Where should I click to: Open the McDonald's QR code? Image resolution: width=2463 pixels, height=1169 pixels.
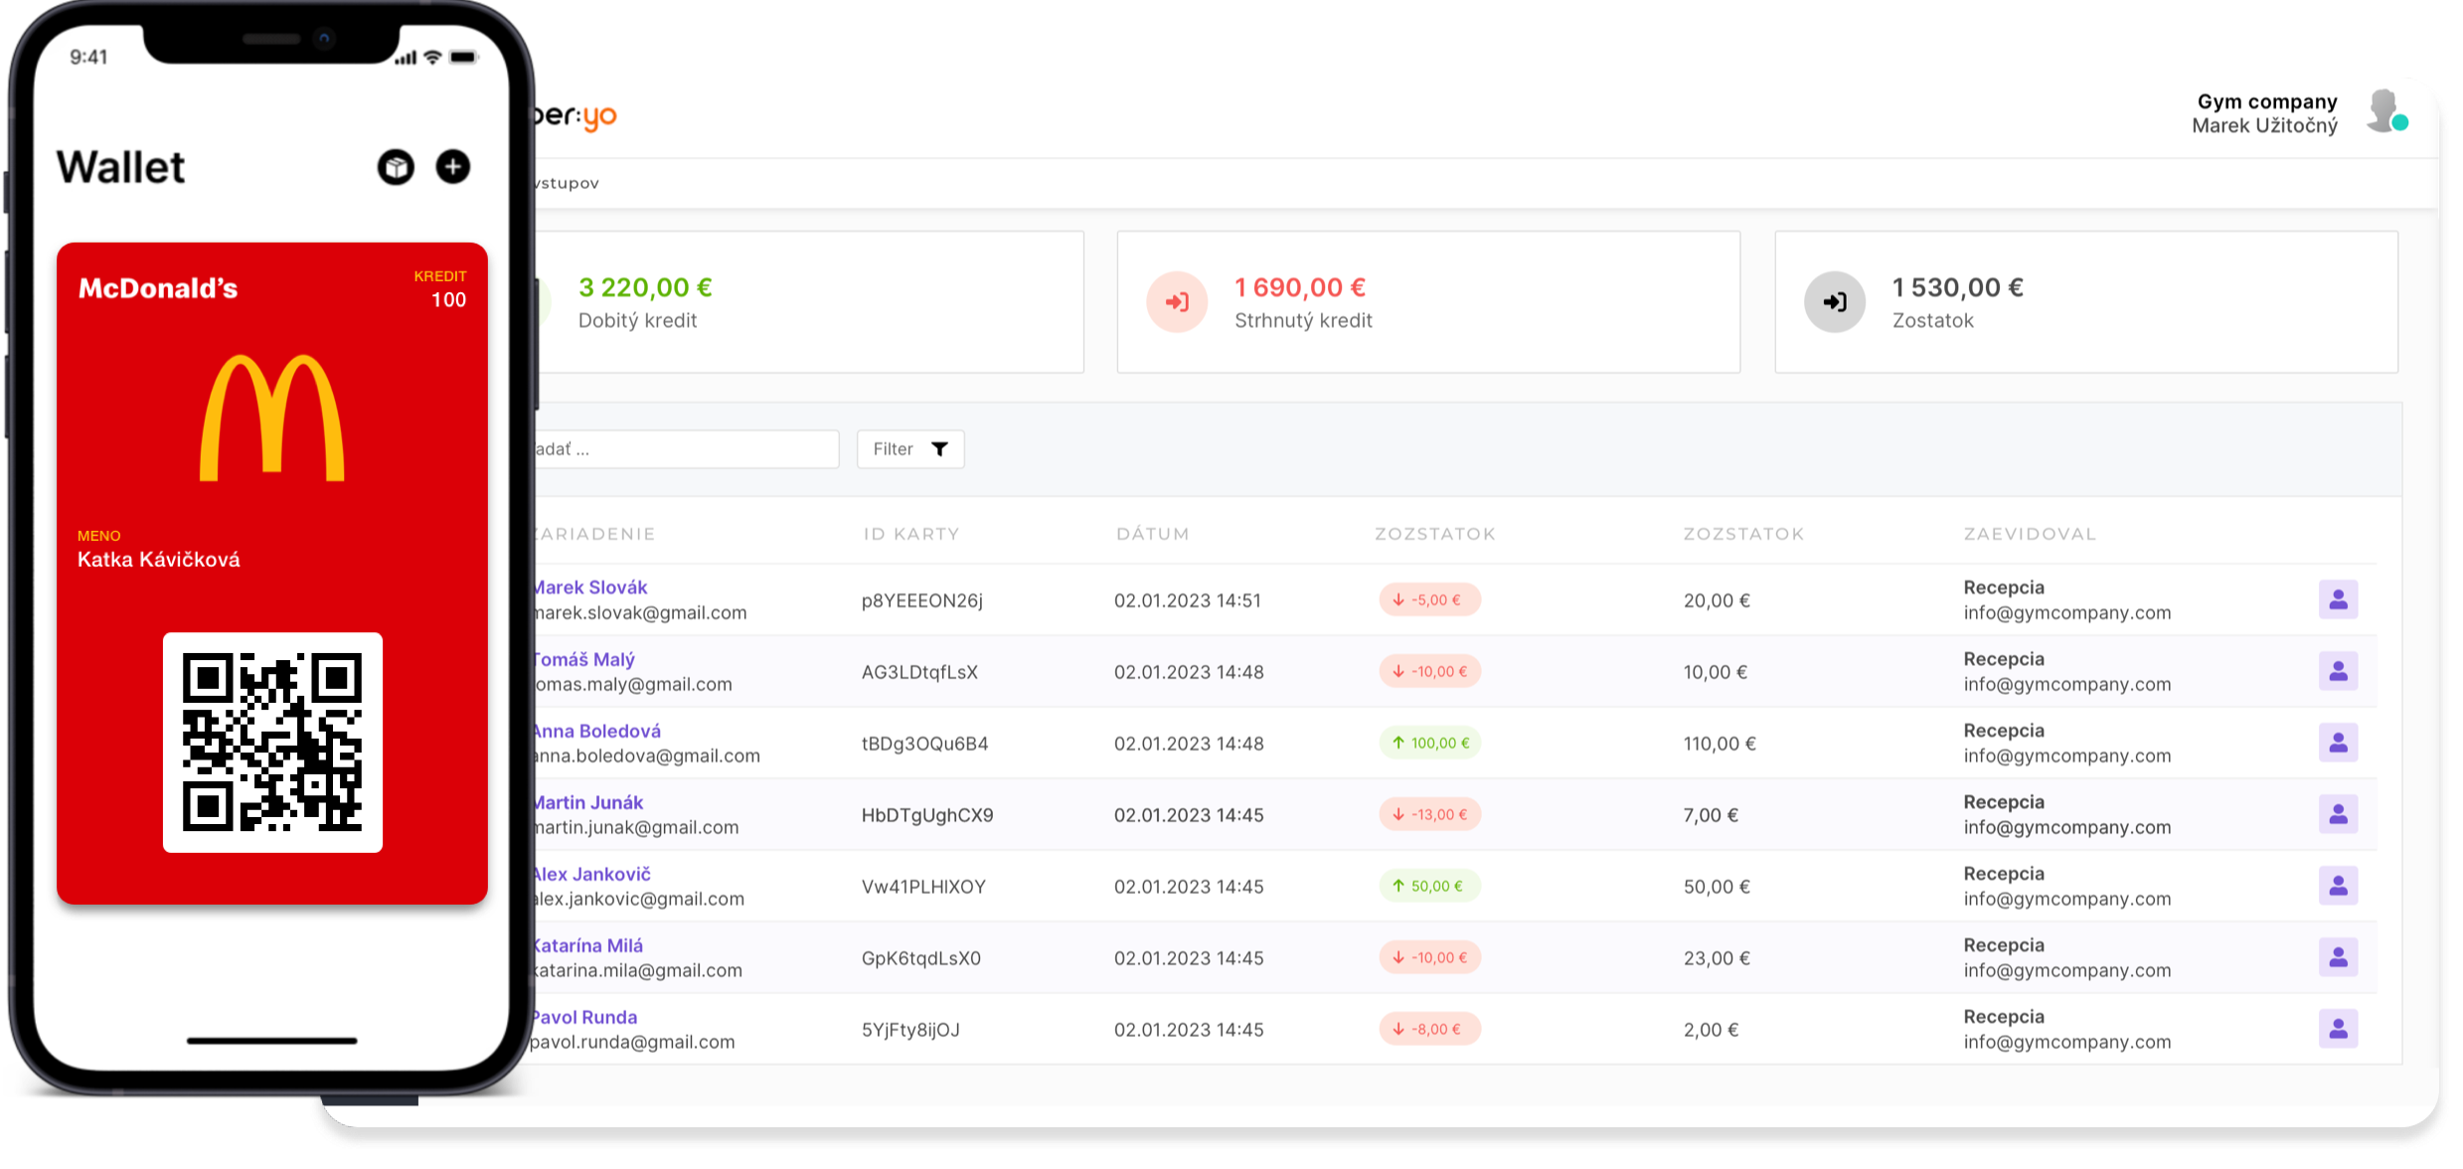[x=272, y=743]
